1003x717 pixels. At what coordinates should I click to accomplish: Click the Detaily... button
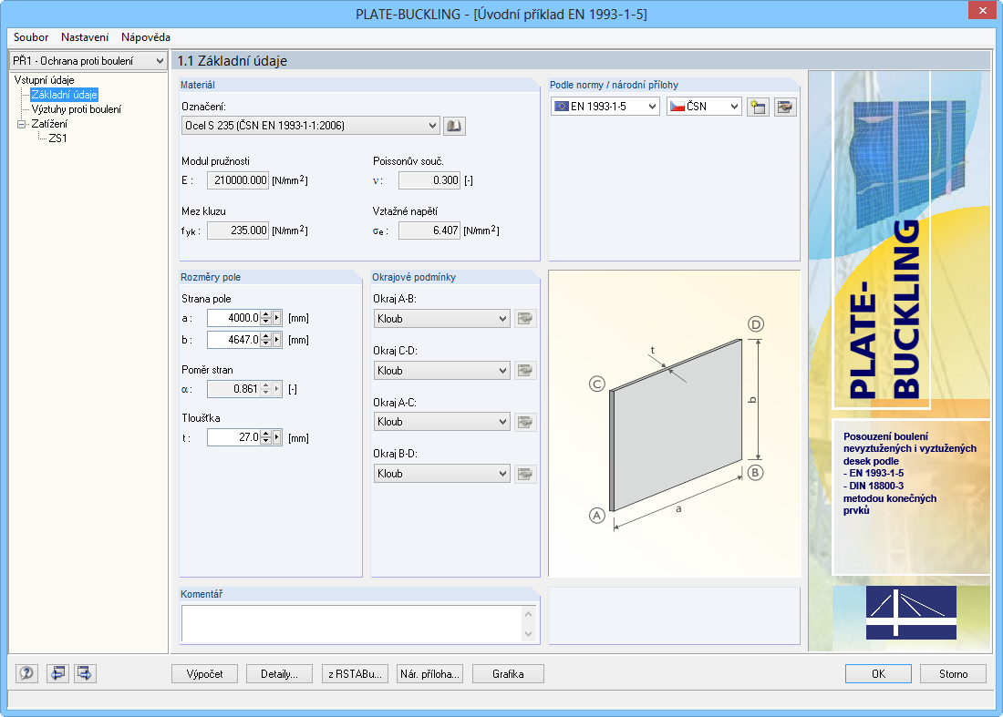pos(280,673)
